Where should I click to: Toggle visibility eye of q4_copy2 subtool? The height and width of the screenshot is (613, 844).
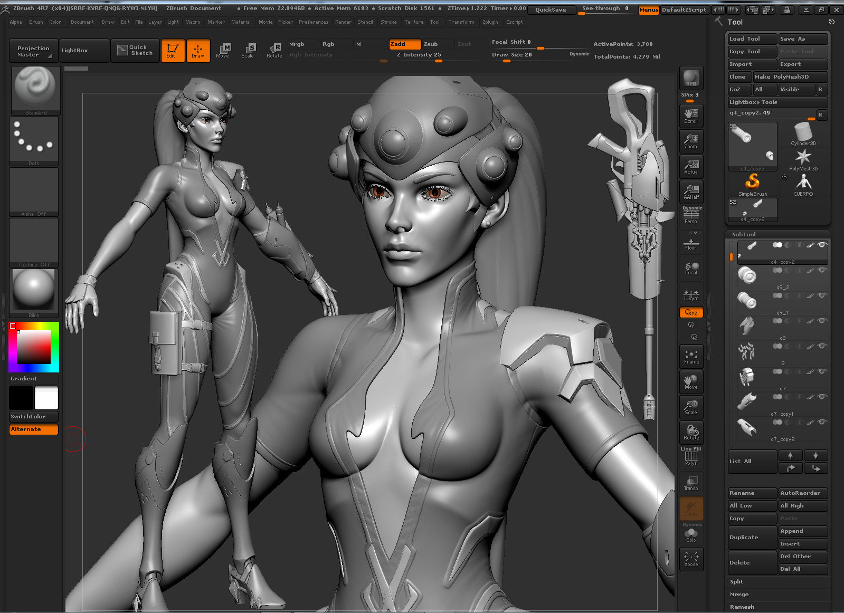pos(822,245)
